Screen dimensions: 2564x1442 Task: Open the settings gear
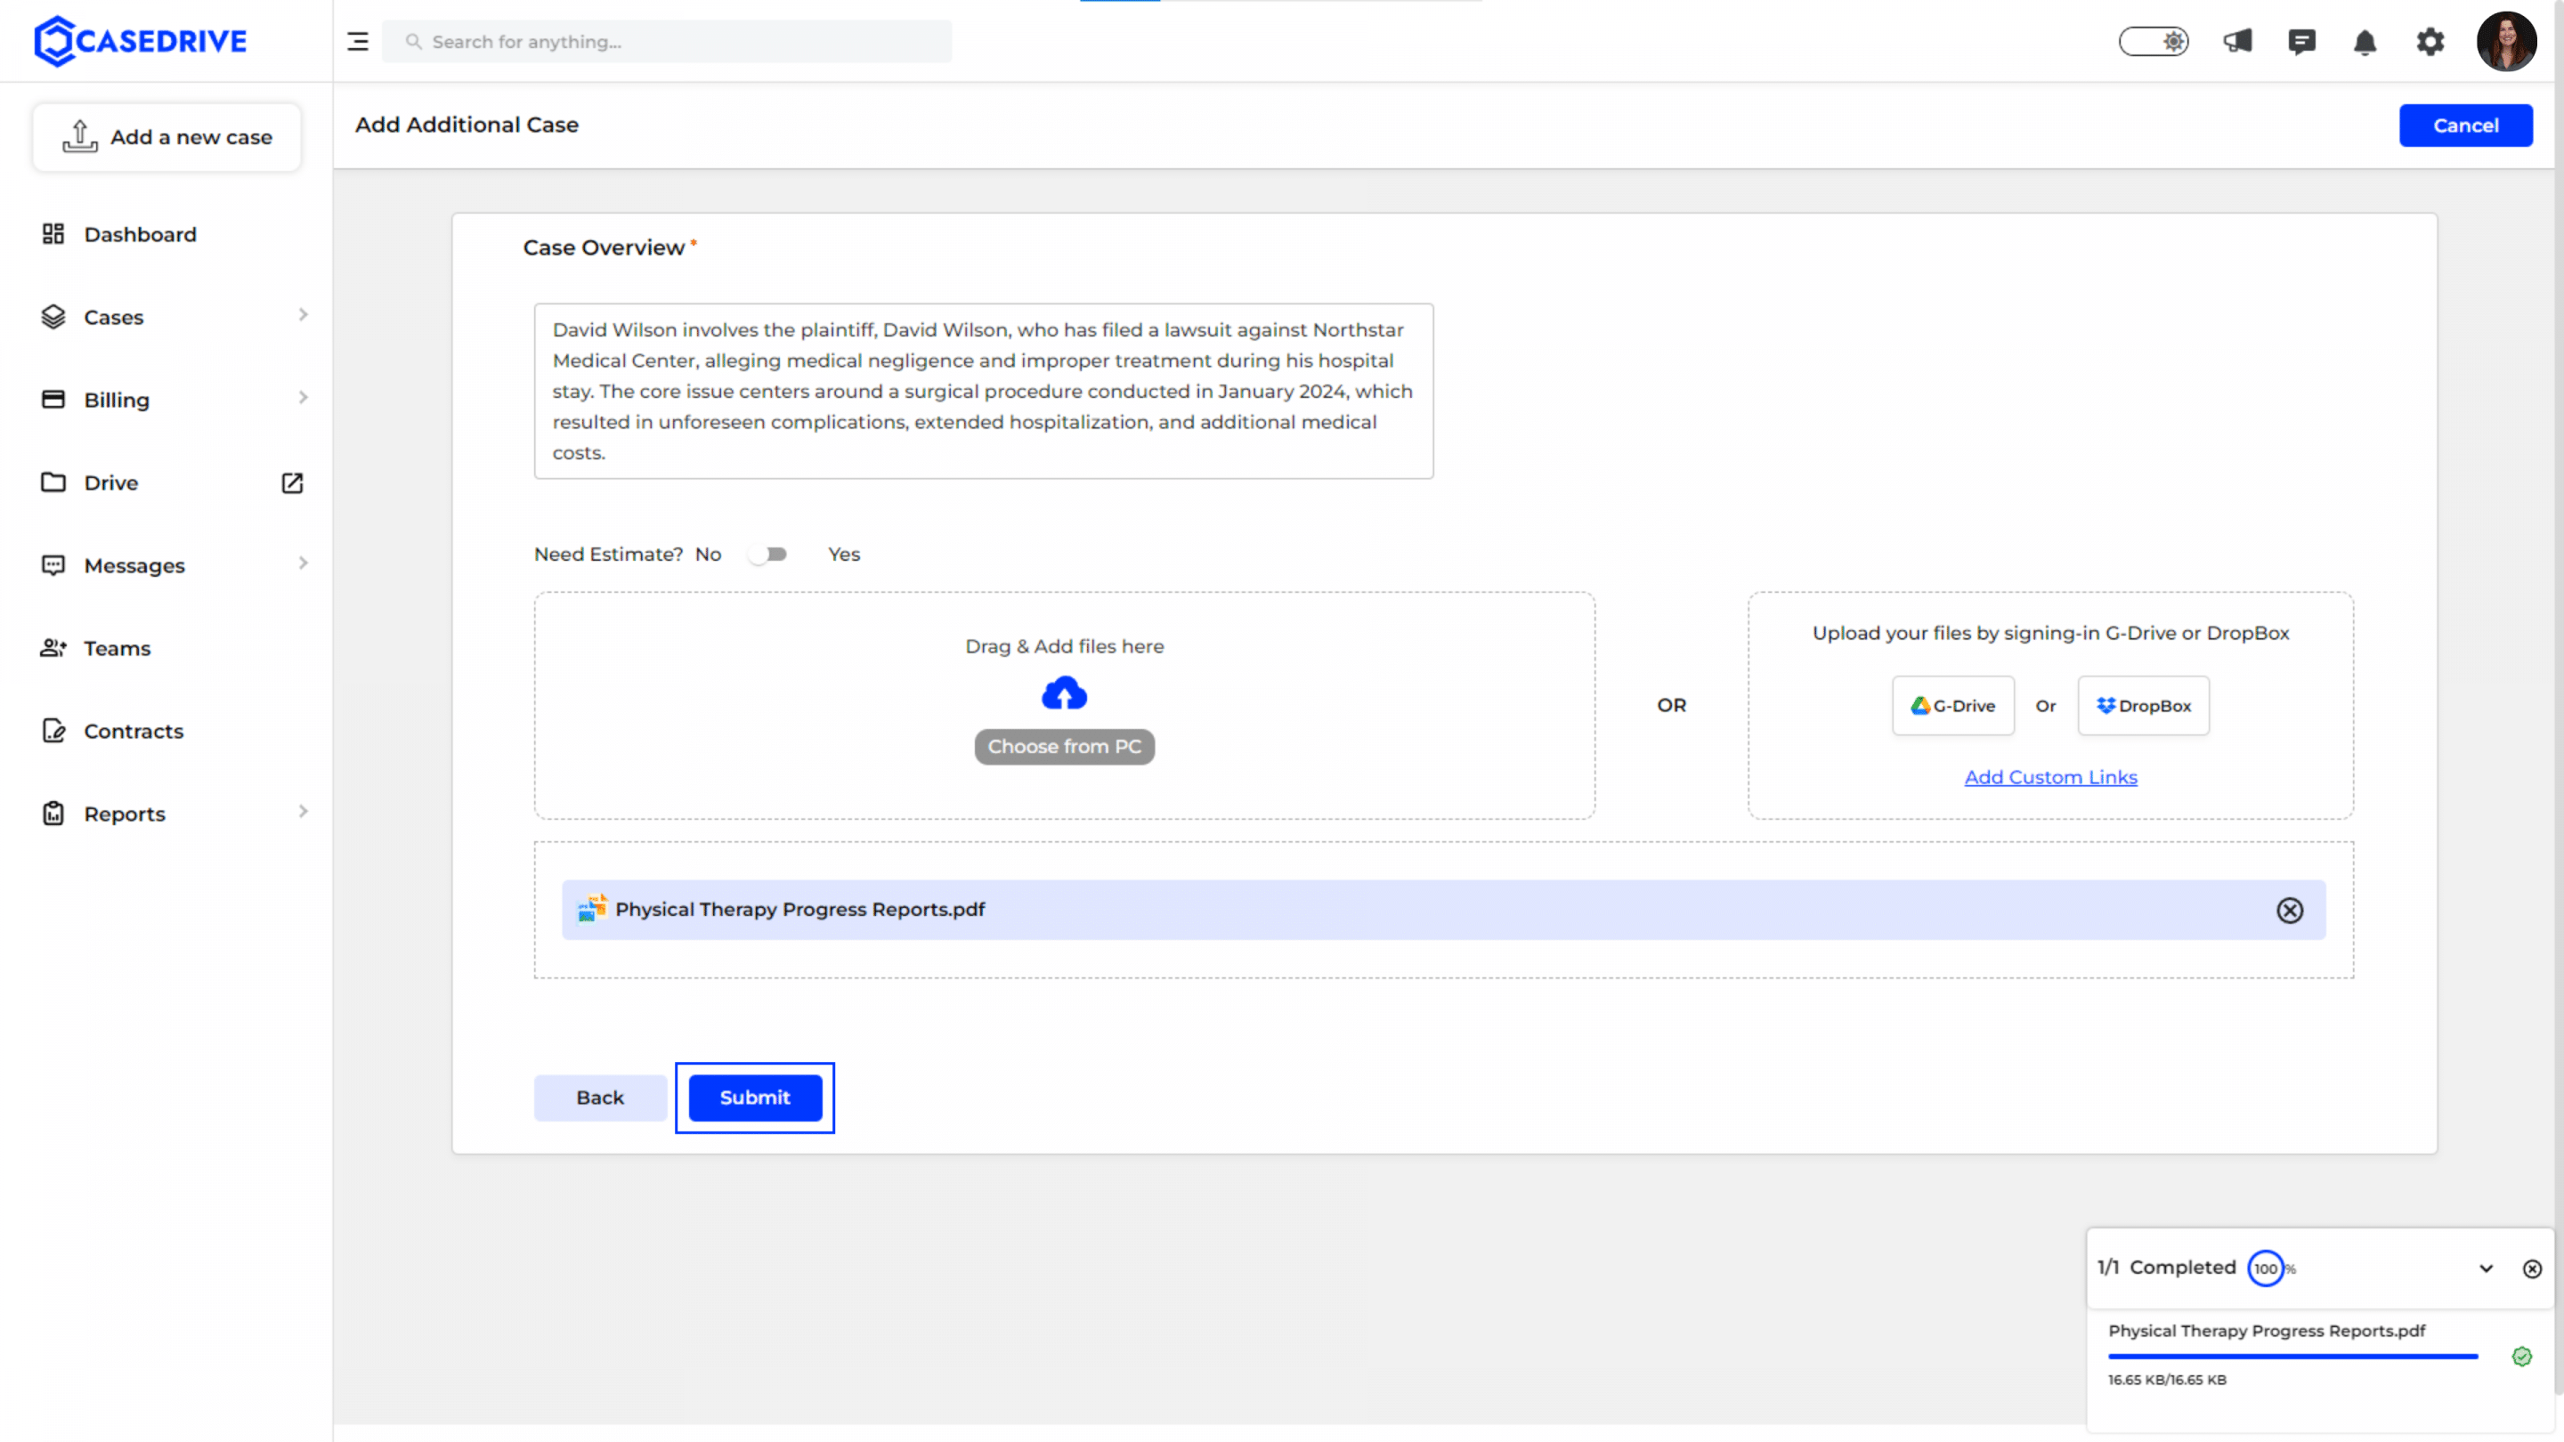point(2430,42)
